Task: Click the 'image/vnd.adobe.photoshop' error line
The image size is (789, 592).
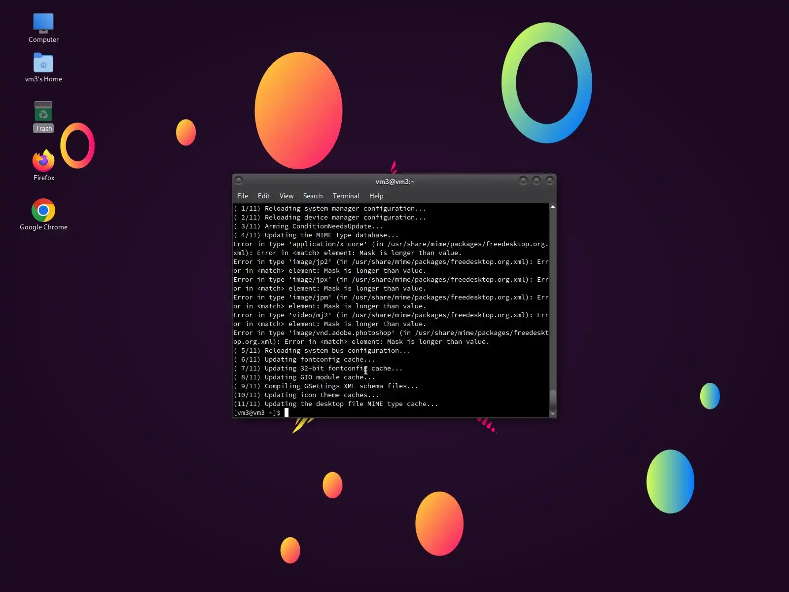Action: (x=391, y=337)
